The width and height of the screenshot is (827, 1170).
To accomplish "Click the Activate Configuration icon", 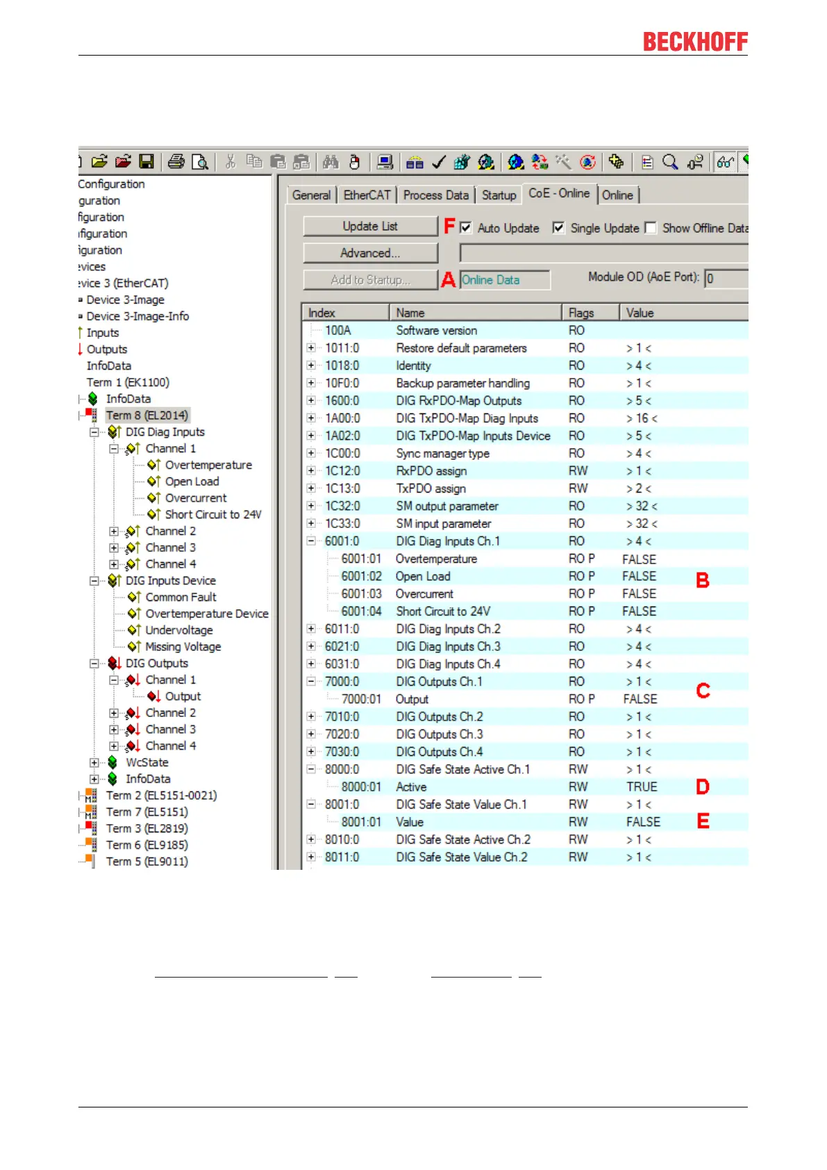I will point(462,162).
